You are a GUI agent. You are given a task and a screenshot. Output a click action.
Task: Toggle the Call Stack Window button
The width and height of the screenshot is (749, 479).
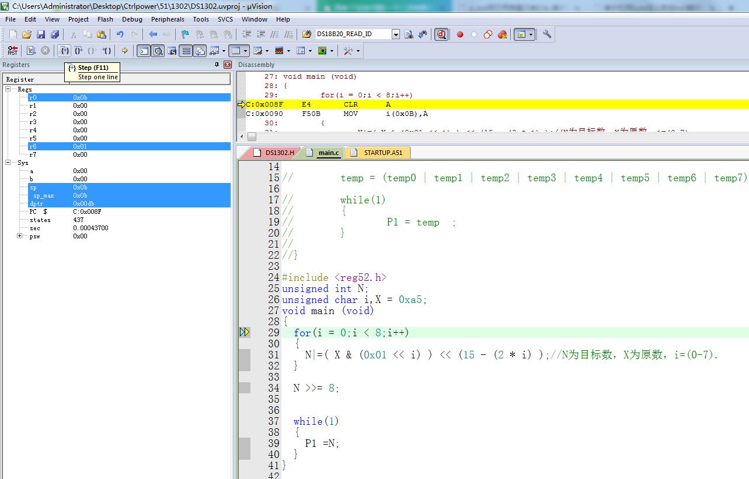pos(200,51)
